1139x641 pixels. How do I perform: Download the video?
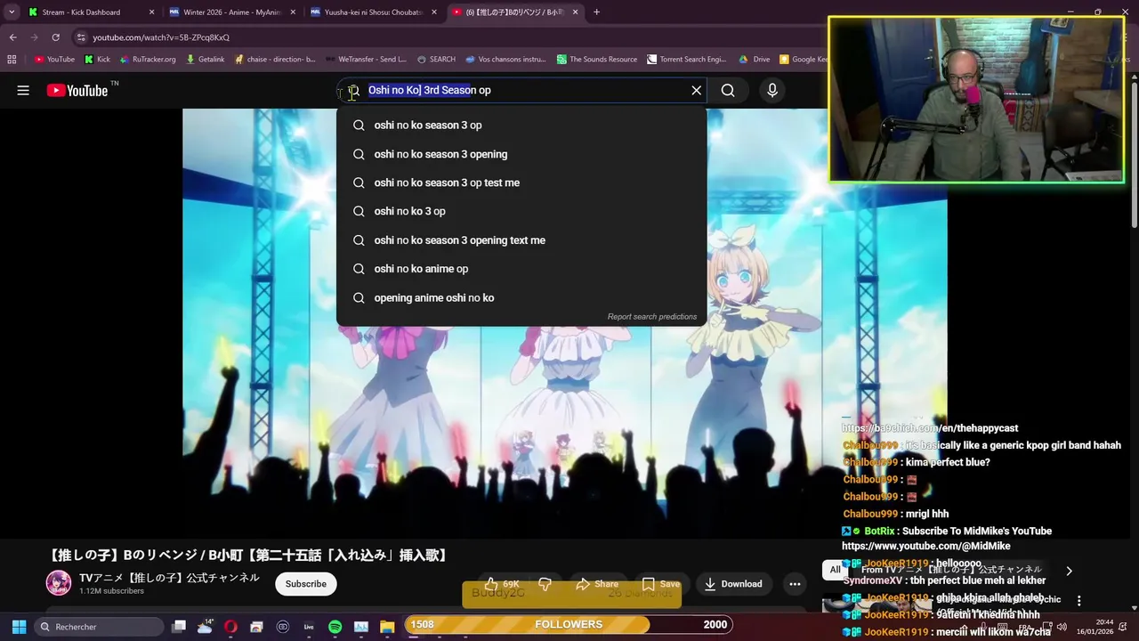point(733,584)
